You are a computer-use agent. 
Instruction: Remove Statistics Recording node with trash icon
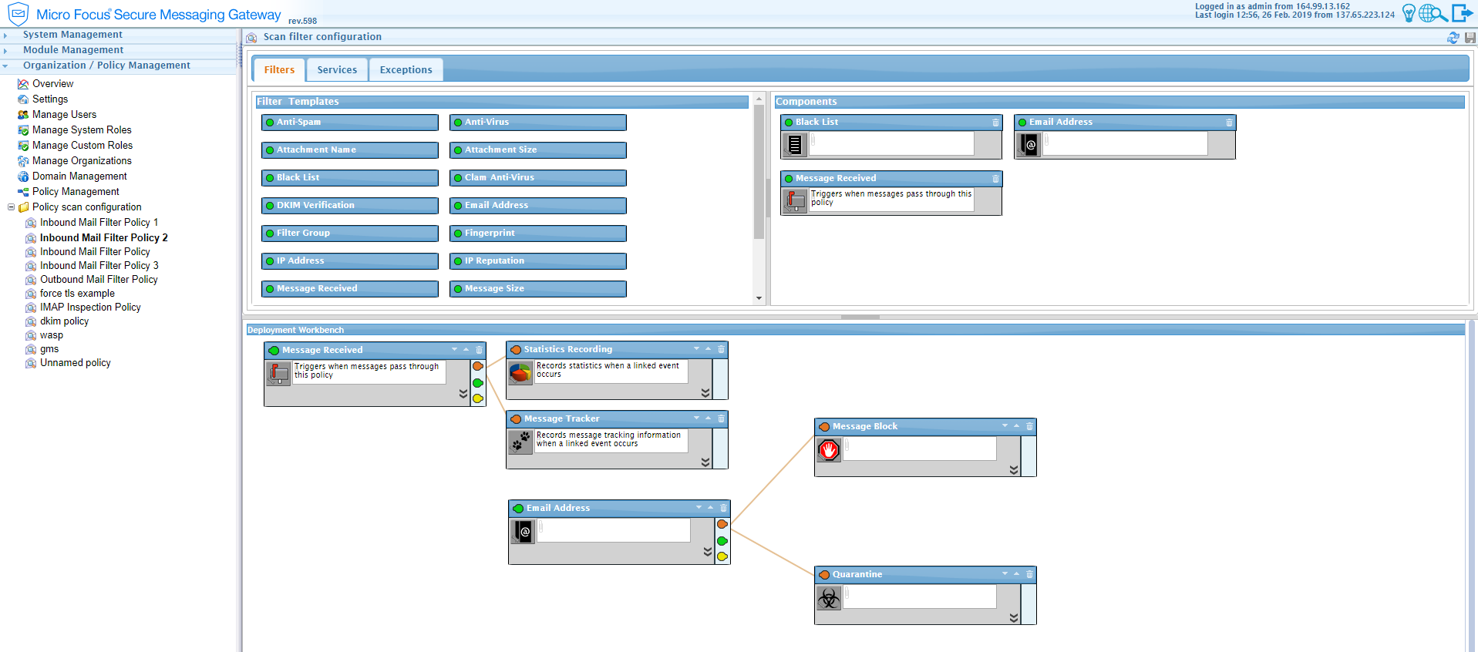pyautogui.click(x=722, y=349)
